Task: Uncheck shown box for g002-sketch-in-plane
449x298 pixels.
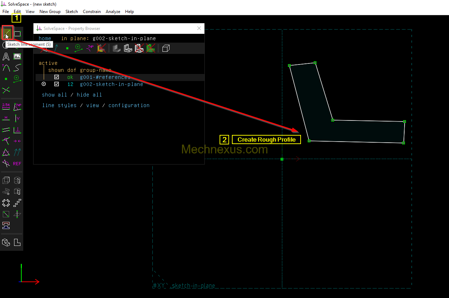Action: click(x=56, y=84)
